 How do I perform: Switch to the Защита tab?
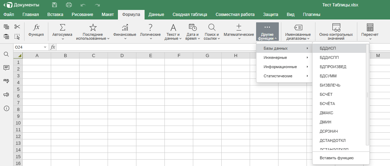[271, 15]
